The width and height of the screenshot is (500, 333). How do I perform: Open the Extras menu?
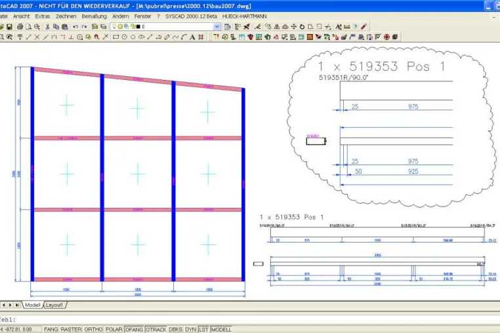tap(43, 16)
